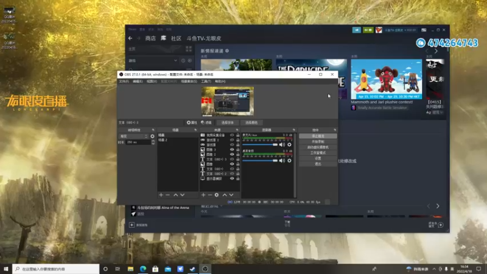
Task: Open Microsoft Edge from the taskbar
Action: pos(143,269)
